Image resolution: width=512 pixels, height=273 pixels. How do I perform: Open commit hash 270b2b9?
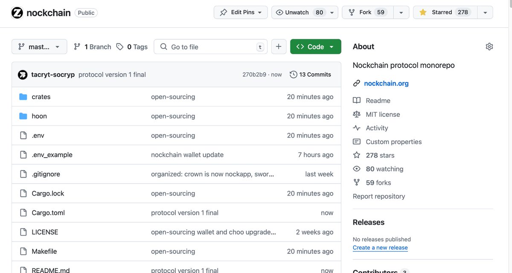(x=254, y=75)
